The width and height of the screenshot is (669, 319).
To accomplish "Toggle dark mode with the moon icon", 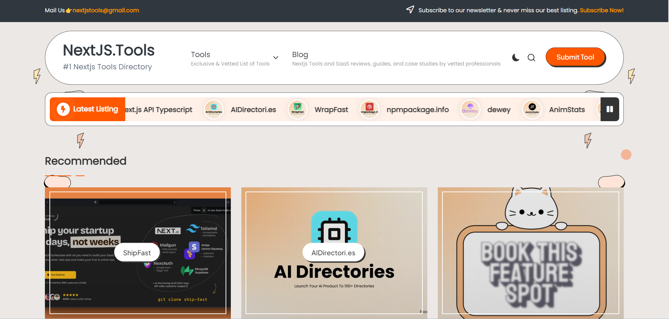I will click(x=515, y=57).
